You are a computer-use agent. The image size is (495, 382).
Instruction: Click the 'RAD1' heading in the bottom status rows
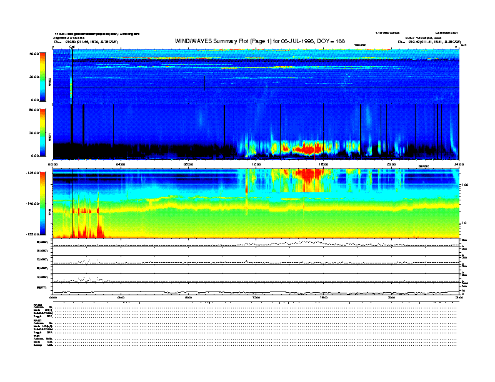[37, 321]
